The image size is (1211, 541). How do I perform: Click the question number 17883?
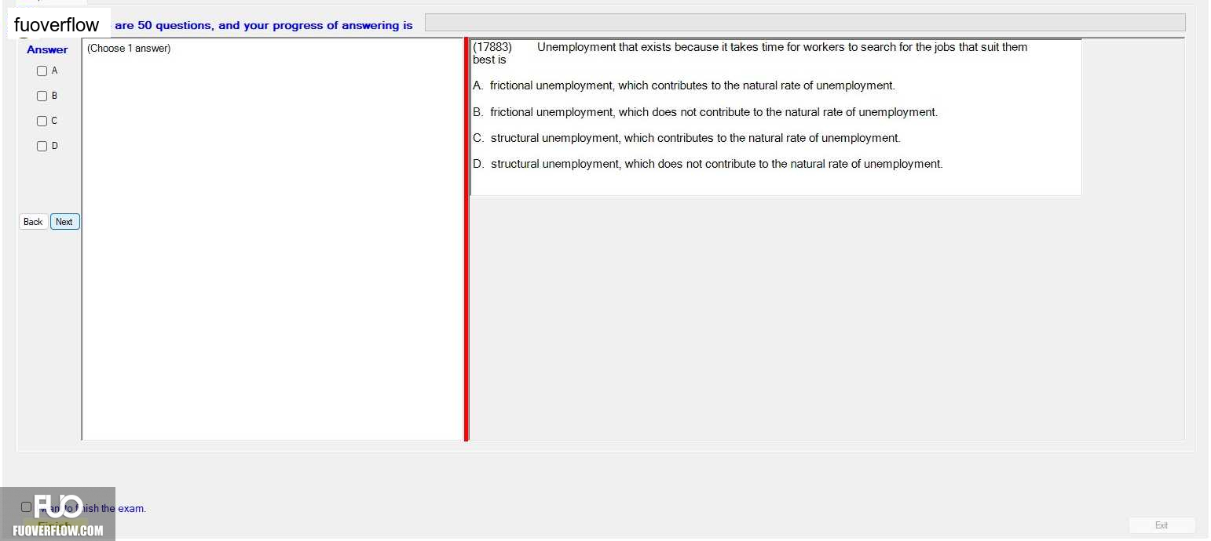pyautogui.click(x=492, y=47)
